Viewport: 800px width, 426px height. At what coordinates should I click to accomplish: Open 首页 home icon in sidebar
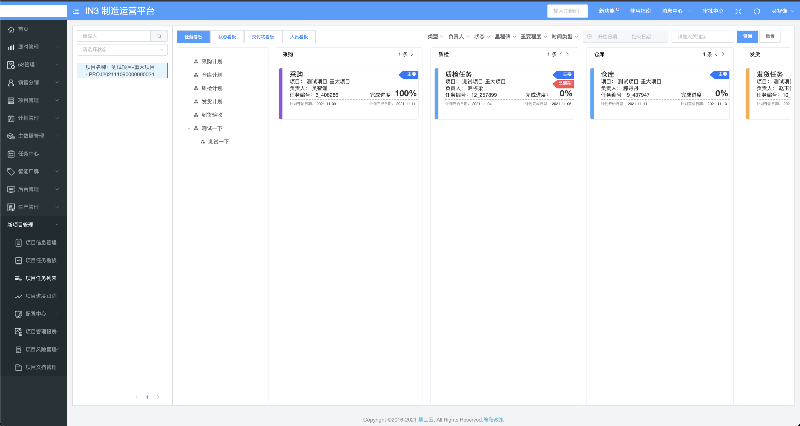point(11,29)
